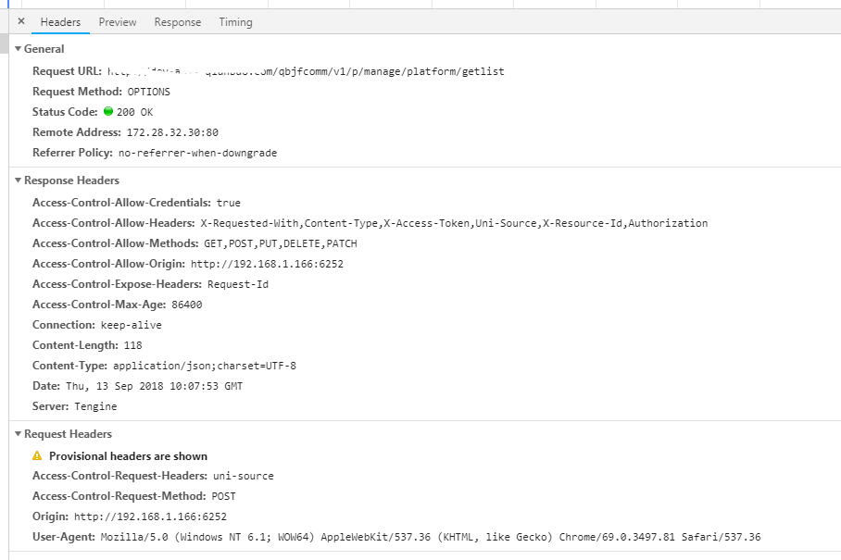Switch to the Preview tab

click(118, 22)
